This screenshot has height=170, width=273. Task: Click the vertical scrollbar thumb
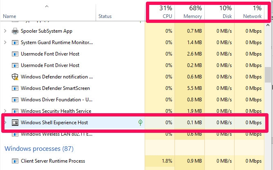coord(268,75)
